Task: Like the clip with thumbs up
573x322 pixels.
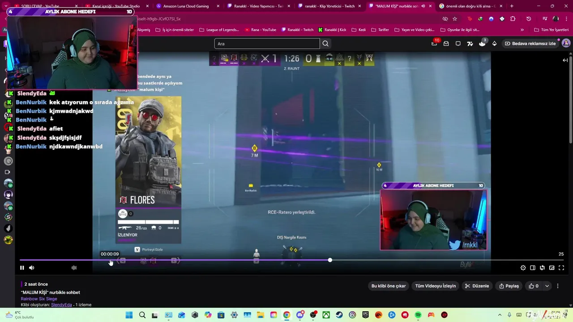Action: tap(534, 286)
